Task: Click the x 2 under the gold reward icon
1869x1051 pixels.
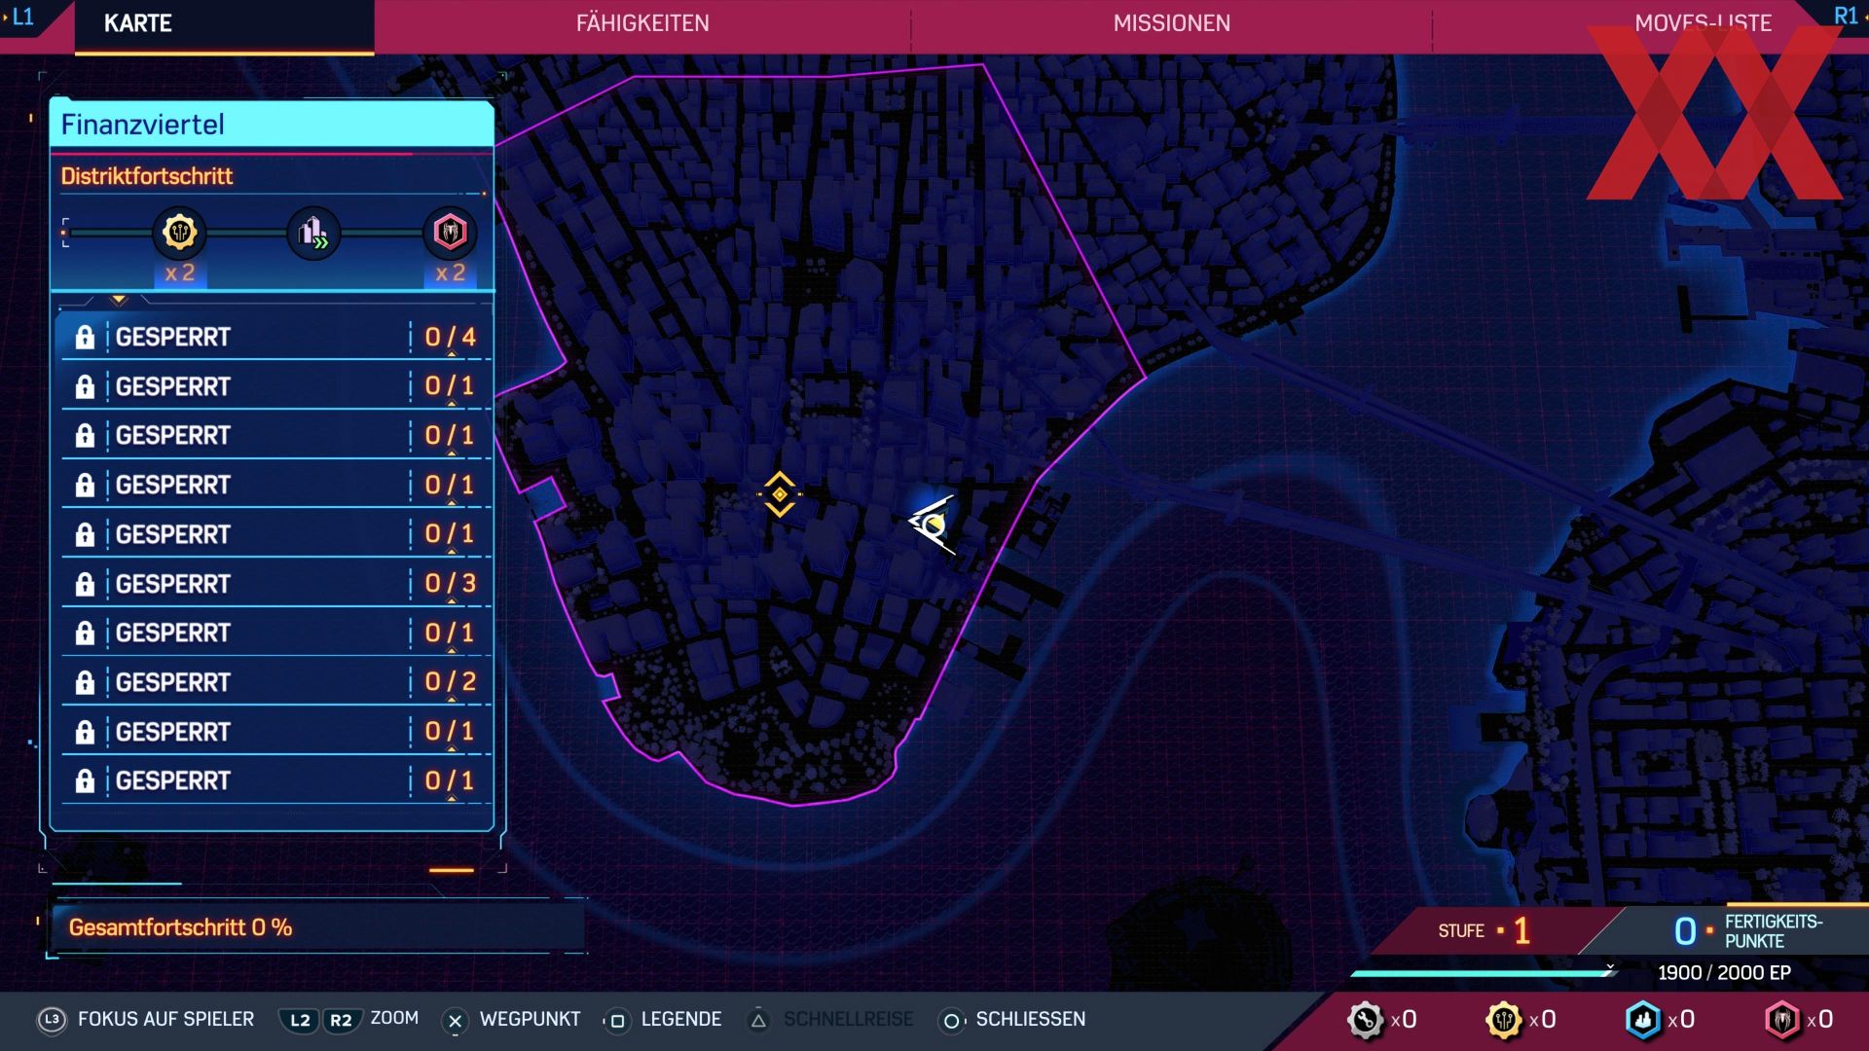Action: click(180, 273)
